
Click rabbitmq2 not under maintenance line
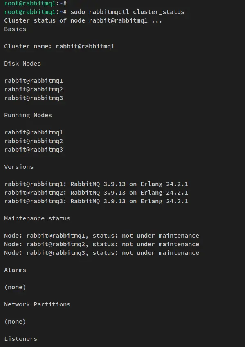(x=101, y=244)
